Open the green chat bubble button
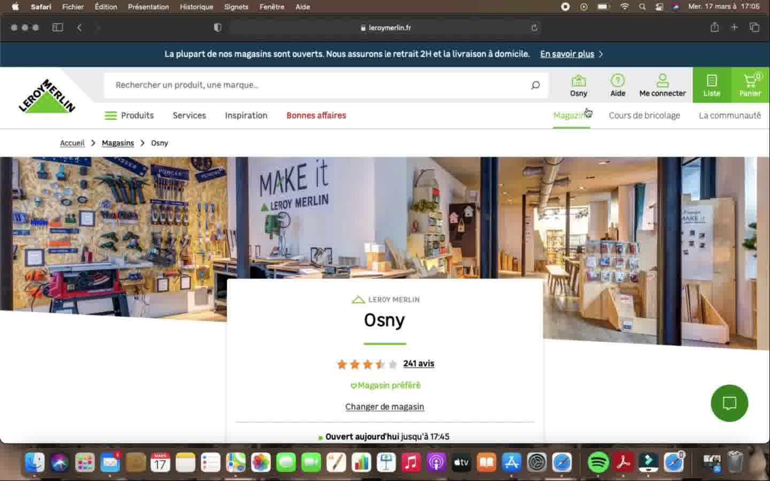This screenshot has height=481, width=770. click(729, 403)
